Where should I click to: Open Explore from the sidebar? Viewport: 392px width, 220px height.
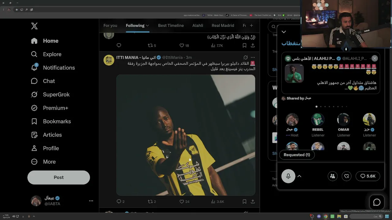pos(46,54)
